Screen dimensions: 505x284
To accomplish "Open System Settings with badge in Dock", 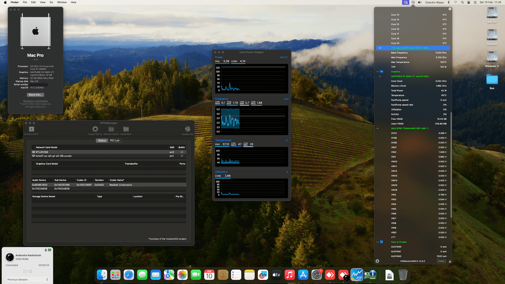I will [x=316, y=275].
